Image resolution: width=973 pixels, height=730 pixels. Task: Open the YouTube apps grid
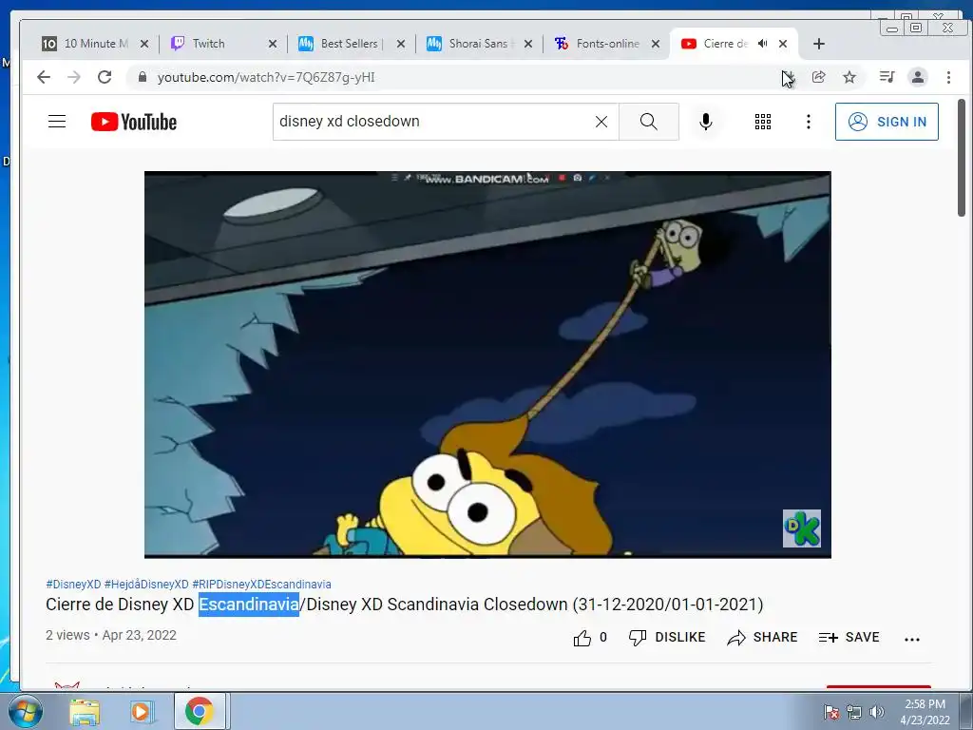click(x=763, y=122)
